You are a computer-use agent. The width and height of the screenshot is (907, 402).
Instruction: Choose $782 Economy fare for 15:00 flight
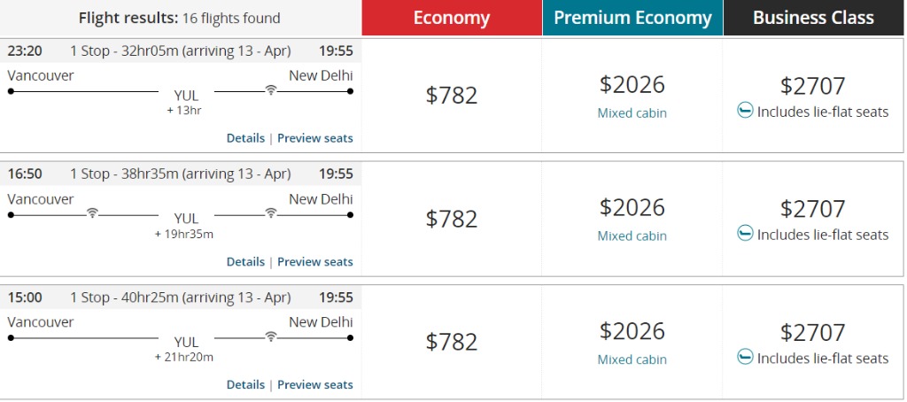click(x=452, y=342)
